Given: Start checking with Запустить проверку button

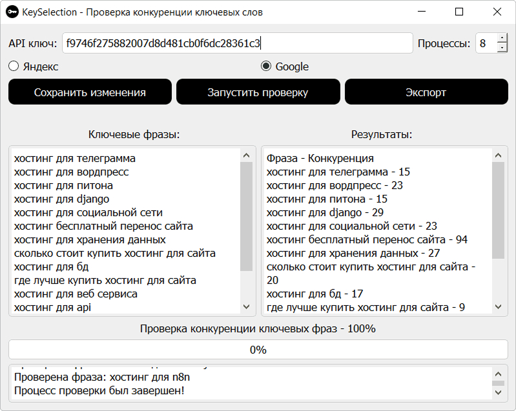Looking at the screenshot, I should (x=258, y=92).
